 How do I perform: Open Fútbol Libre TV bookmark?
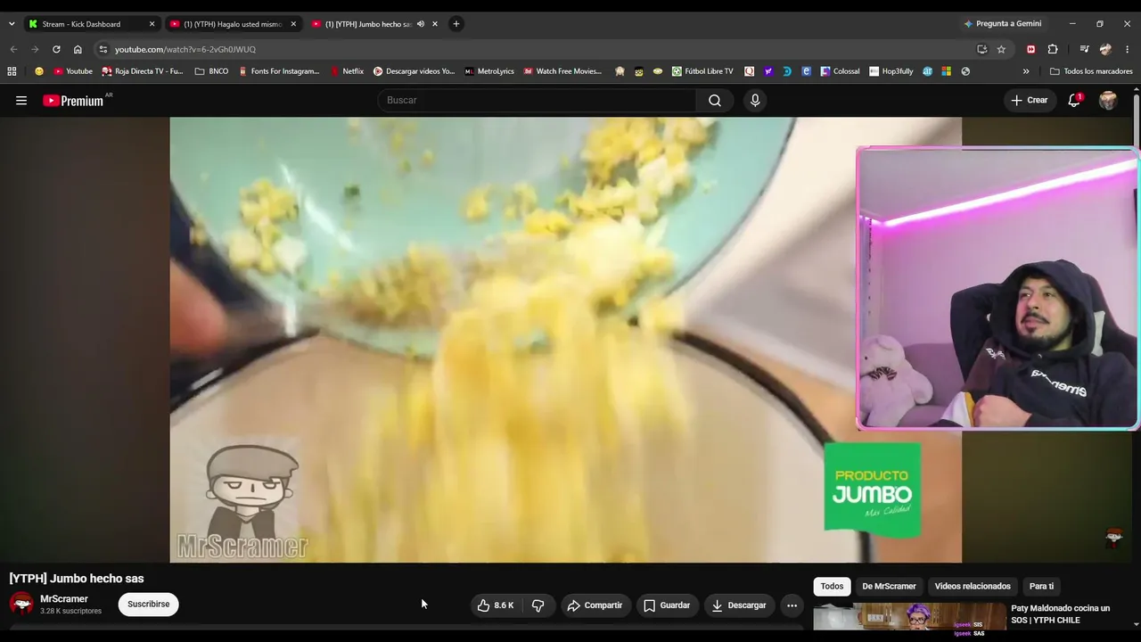click(x=702, y=71)
